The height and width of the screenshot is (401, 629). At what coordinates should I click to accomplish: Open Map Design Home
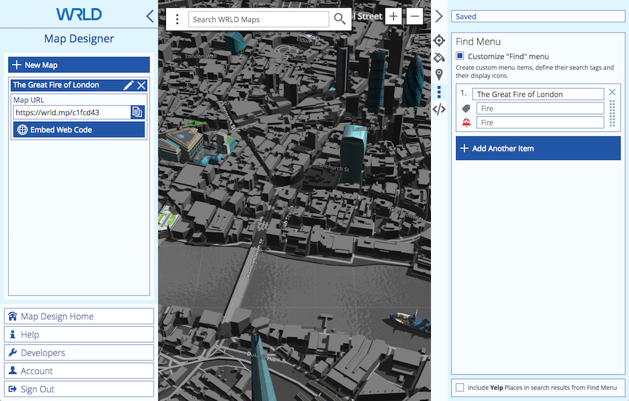(79, 316)
